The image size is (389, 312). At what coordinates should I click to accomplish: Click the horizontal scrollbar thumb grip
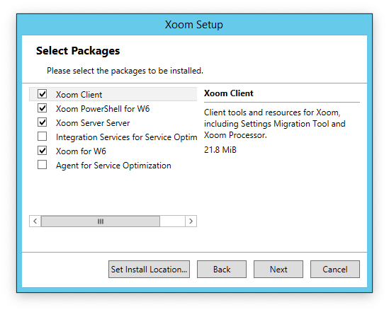coord(101,221)
